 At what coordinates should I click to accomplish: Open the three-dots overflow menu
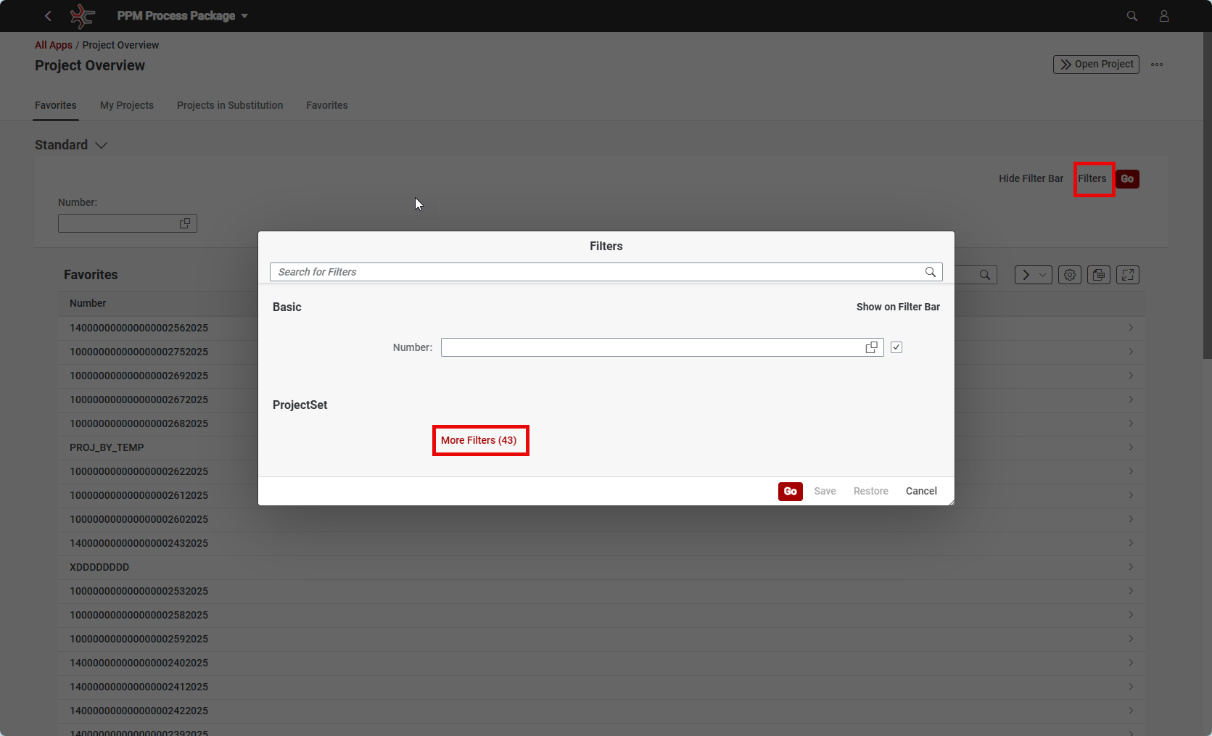1157,65
